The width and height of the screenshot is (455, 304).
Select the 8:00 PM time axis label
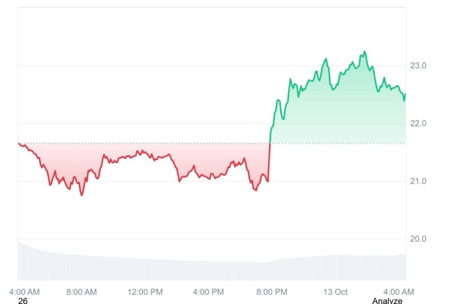pyautogui.click(x=272, y=292)
